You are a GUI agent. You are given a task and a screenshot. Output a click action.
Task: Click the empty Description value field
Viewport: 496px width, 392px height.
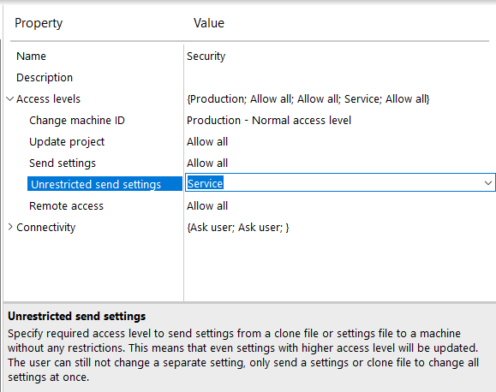tap(338, 78)
